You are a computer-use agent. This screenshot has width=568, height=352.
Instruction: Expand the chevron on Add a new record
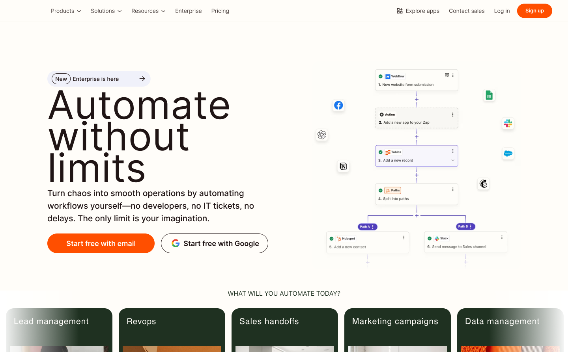453,160
